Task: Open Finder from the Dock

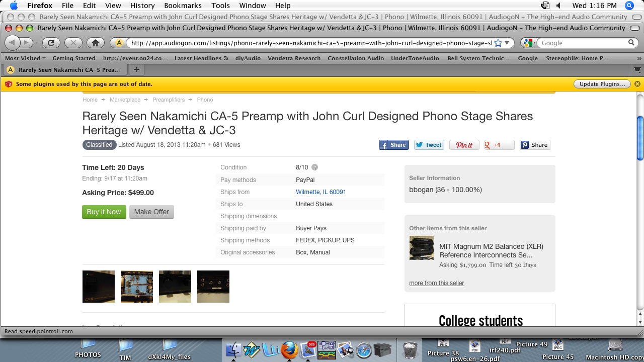Action: coord(234,350)
